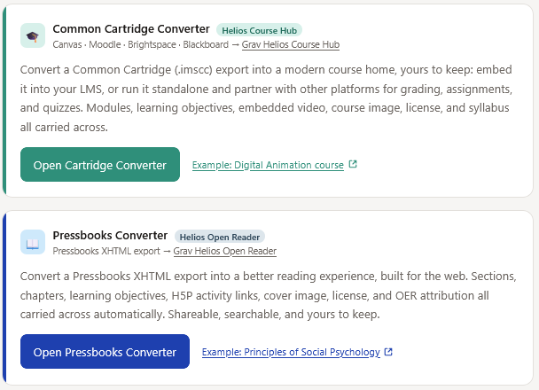539x390 pixels.
Task: Click the Helios Open Reader badge
Action: [220, 237]
